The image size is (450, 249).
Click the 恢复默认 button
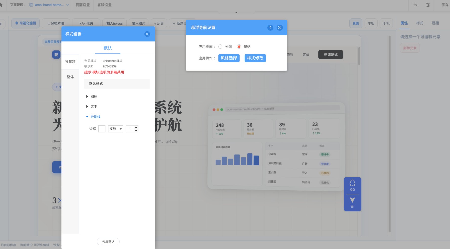point(108,242)
